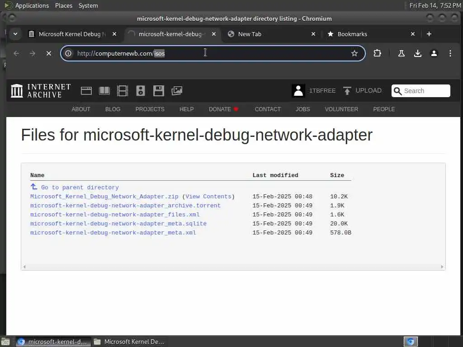
Task: Open the Texts (book) media icon
Action: [104, 91]
